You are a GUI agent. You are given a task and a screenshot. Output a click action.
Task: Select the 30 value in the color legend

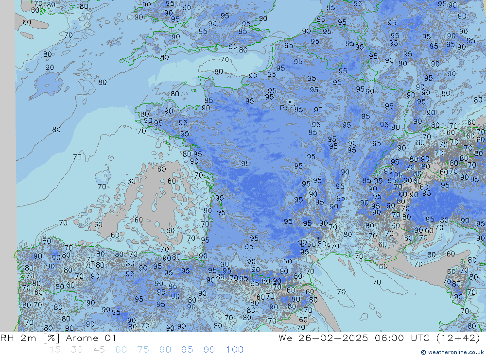[x=77, y=350]
